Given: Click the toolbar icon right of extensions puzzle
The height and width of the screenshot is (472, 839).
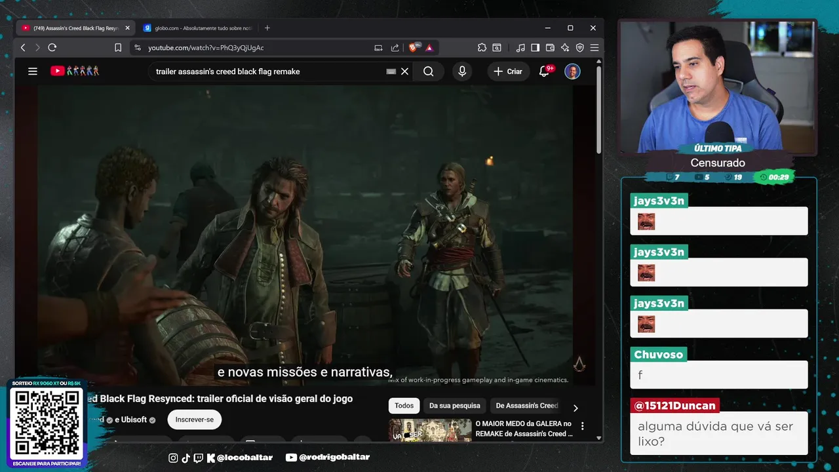Looking at the screenshot, I should coord(497,47).
